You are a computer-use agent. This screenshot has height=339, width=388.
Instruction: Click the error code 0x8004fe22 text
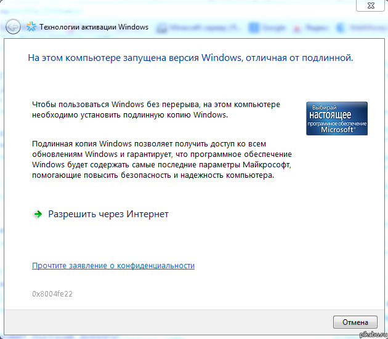(x=52, y=293)
